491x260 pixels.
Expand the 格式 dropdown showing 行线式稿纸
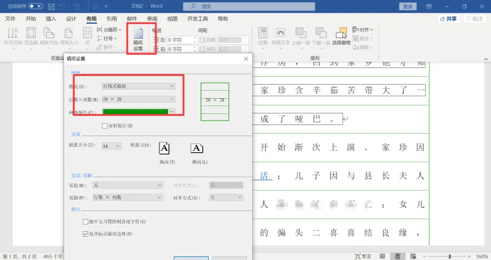pos(139,86)
